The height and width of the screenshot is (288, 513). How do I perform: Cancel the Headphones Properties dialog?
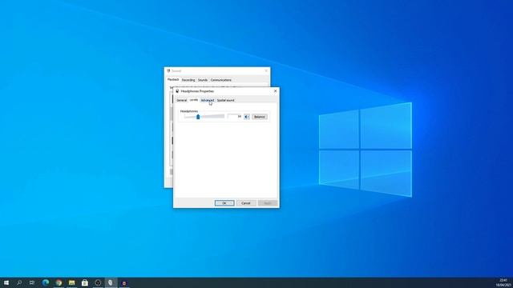click(246, 203)
